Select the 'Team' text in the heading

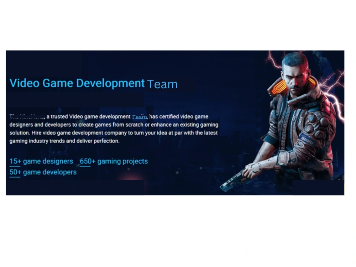[162, 84]
